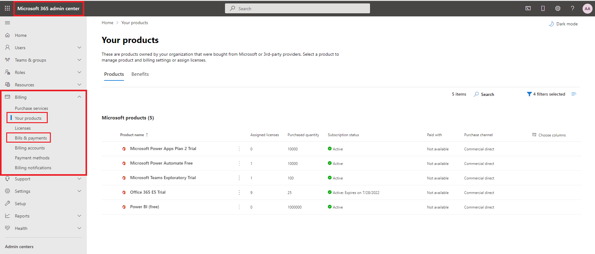This screenshot has width=595, height=254.
Task: Expand the Support chevron
Action: pos(79,179)
